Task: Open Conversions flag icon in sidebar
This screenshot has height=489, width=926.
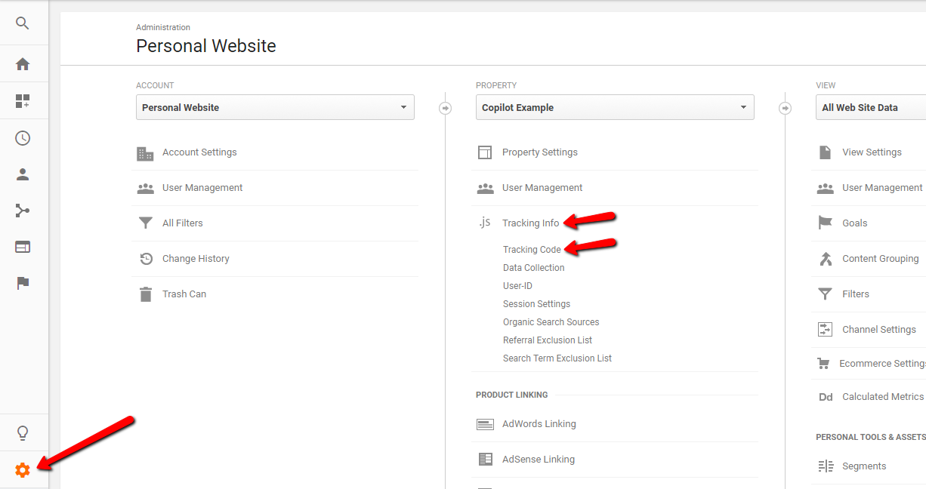Action: pos(23,283)
